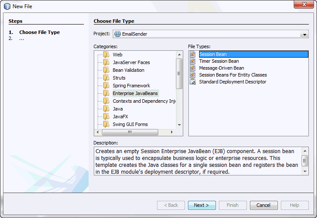
Task: Click Categories horizontal scroll right arrow
Action: (172, 132)
